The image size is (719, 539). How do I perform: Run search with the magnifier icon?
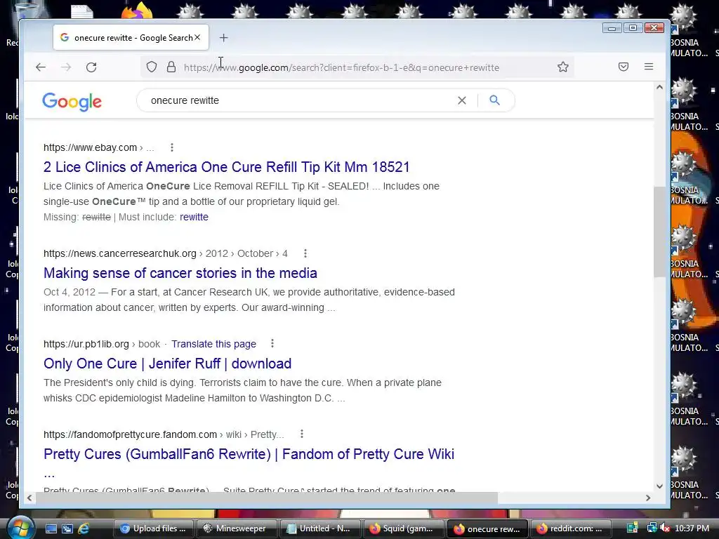494,100
